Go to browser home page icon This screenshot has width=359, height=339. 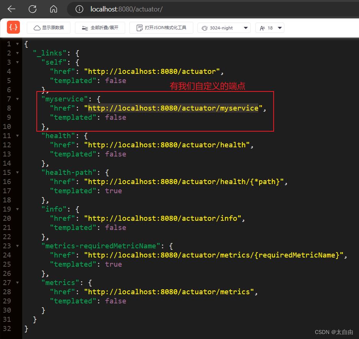pyautogui.click(x=54, y=9)
